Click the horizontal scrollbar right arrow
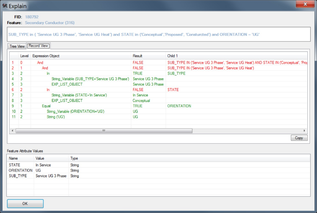The image size is (317, 213). pyautogui.click(x=304, y=131)
